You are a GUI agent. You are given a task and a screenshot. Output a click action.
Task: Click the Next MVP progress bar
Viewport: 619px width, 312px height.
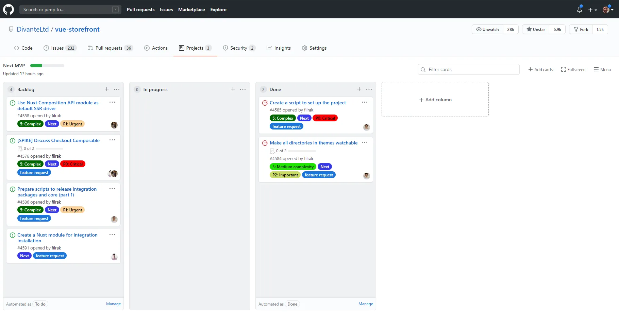(x=47, y=66)
